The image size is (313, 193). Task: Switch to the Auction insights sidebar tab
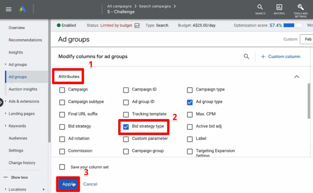click(23, 89)
